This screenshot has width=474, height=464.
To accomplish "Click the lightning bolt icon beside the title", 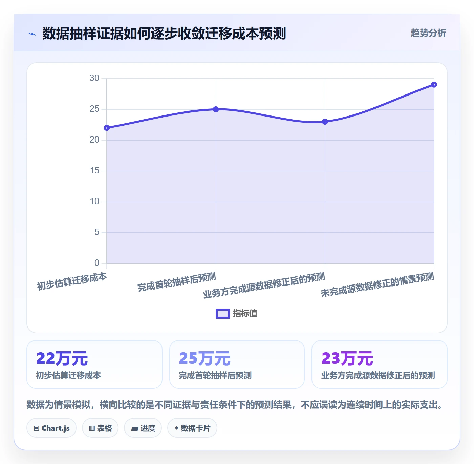I will 32,34.
